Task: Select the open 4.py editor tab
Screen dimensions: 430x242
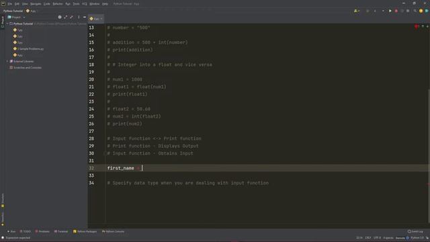Action: pos(95,19)
